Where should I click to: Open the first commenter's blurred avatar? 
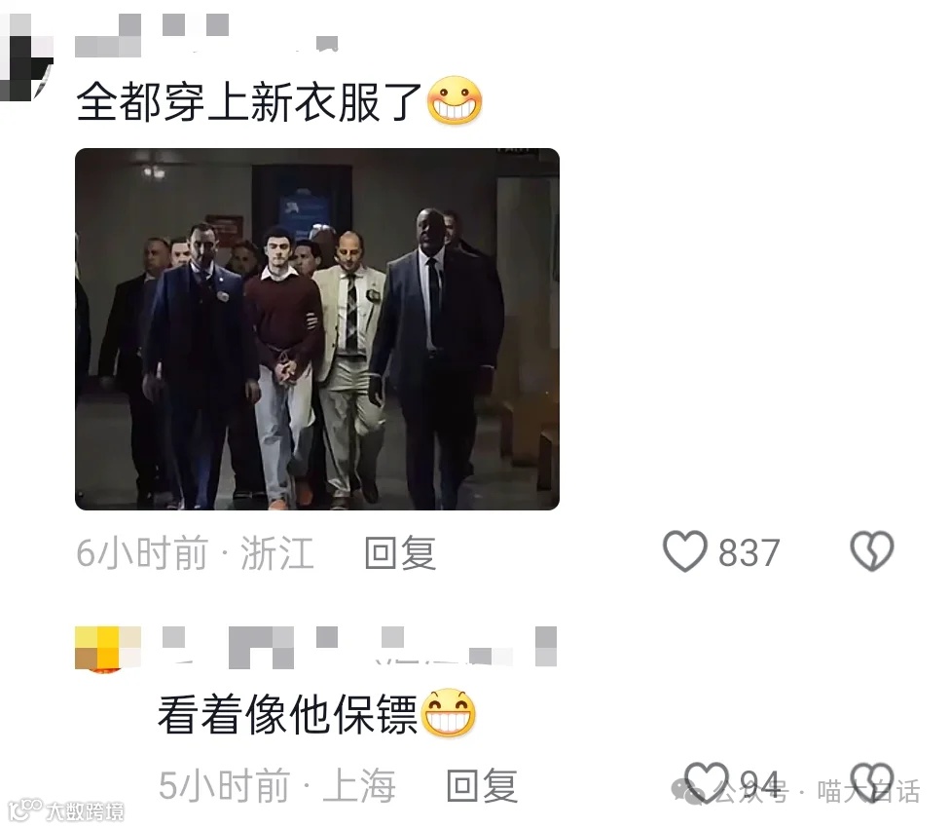click(x=24, y=57)
